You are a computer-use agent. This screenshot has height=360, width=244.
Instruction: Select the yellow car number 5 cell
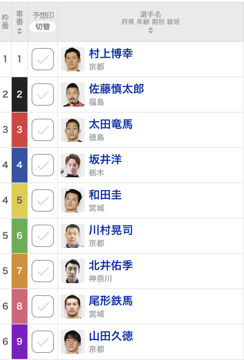click(x=20, y=200)
